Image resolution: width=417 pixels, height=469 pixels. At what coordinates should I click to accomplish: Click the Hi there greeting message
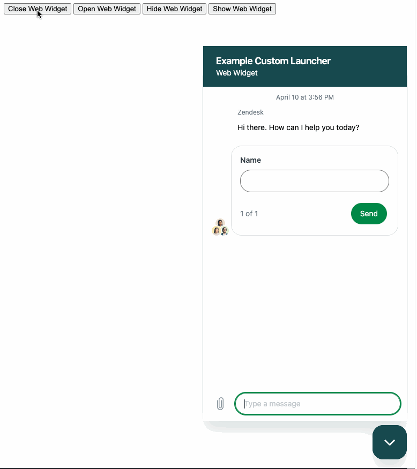(x=298, y=128)
